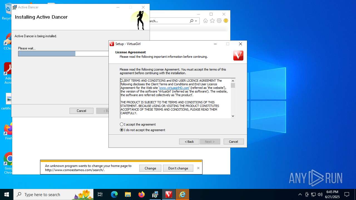Open the browser Favorites star icon
Screen dimensions: 356x200
click(x=212, y=21)
